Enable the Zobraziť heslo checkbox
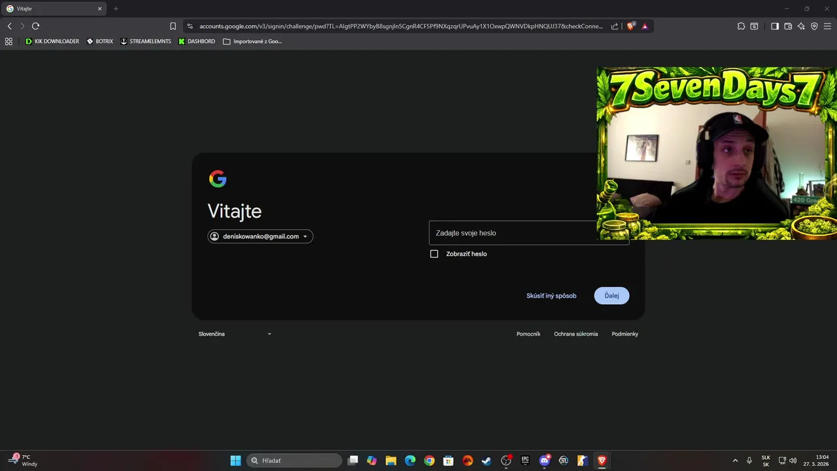837x471 pixels. [434, 254]
